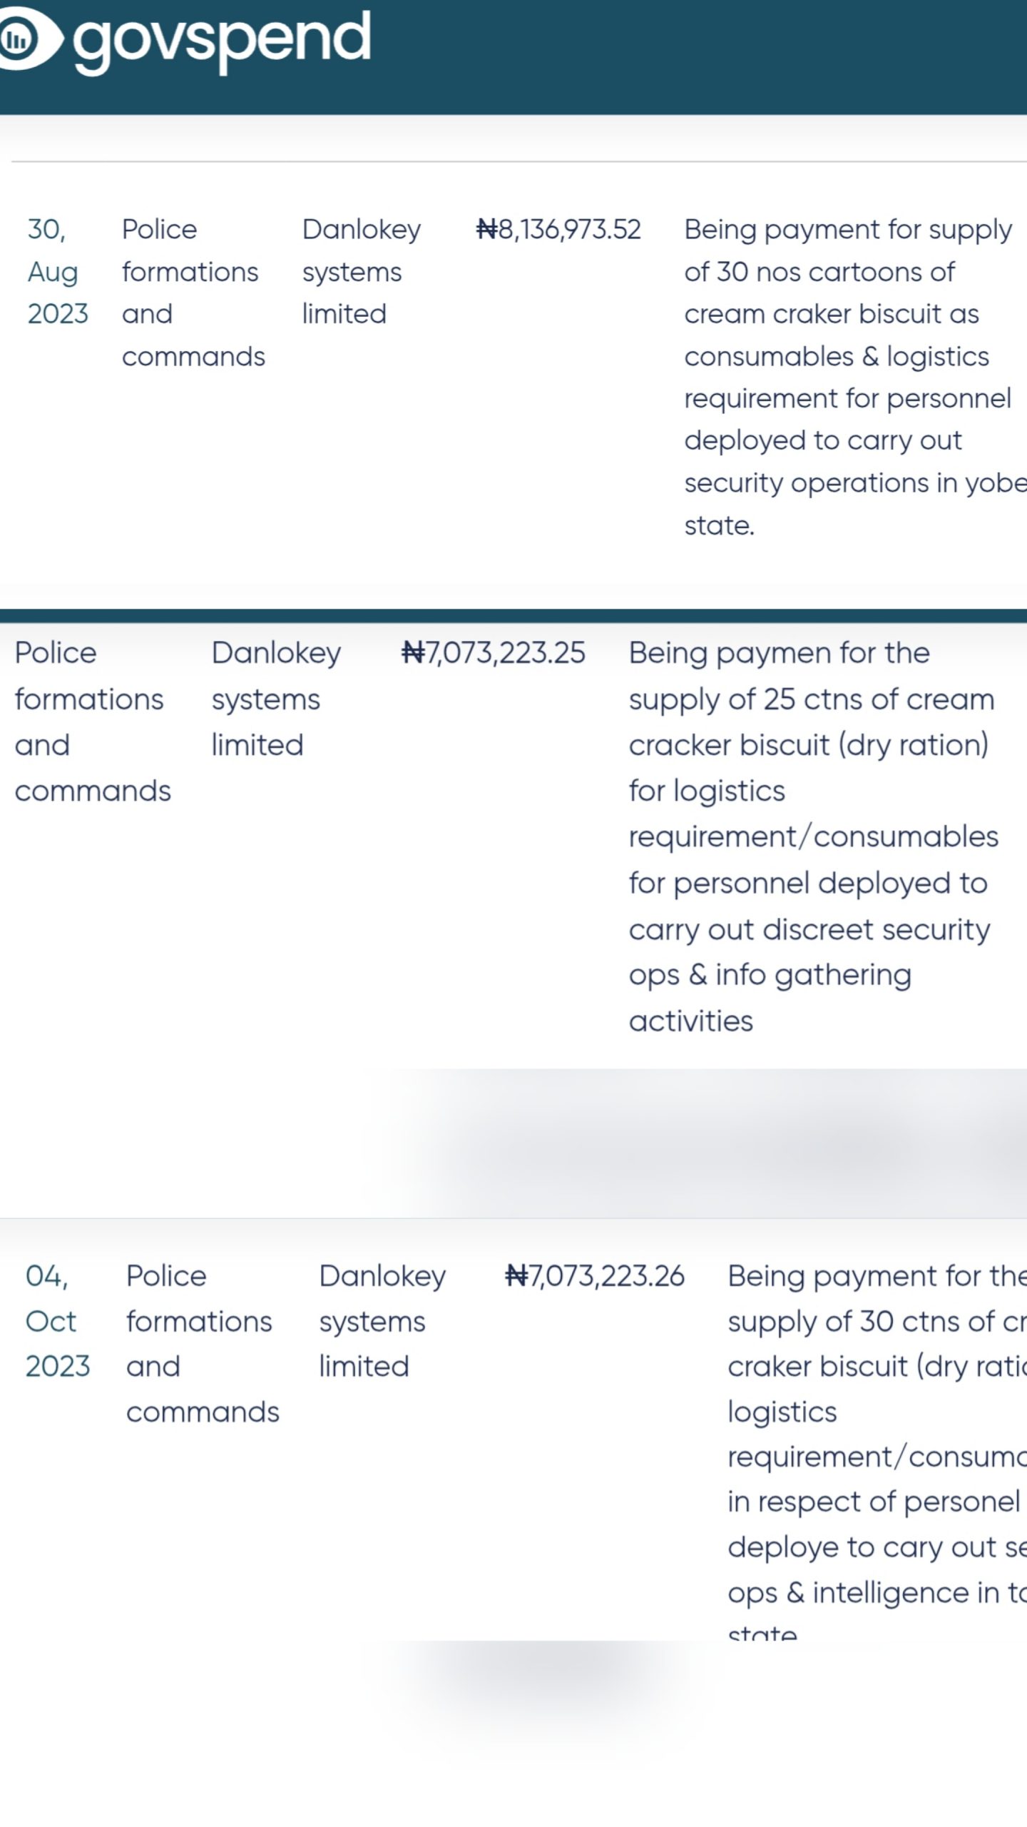
Task: Open Danlokey systems limited beside ₦7,073,223.26
Action: coord(382,1320)
